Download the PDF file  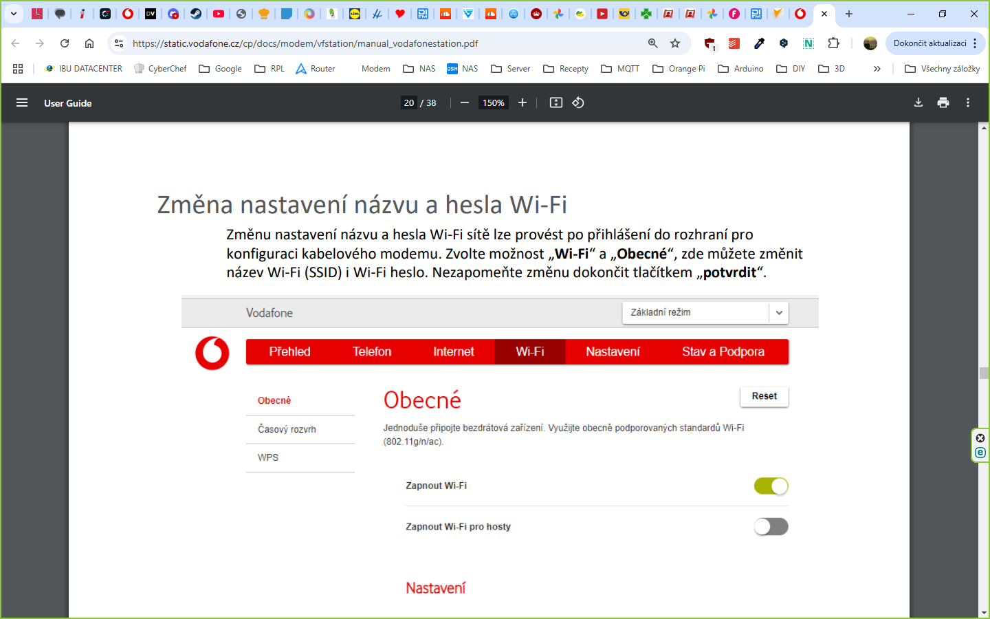tap(918, 103)
